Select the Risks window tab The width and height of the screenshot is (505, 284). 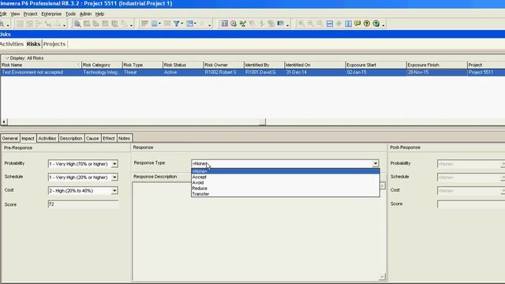[x=33, y=44]
